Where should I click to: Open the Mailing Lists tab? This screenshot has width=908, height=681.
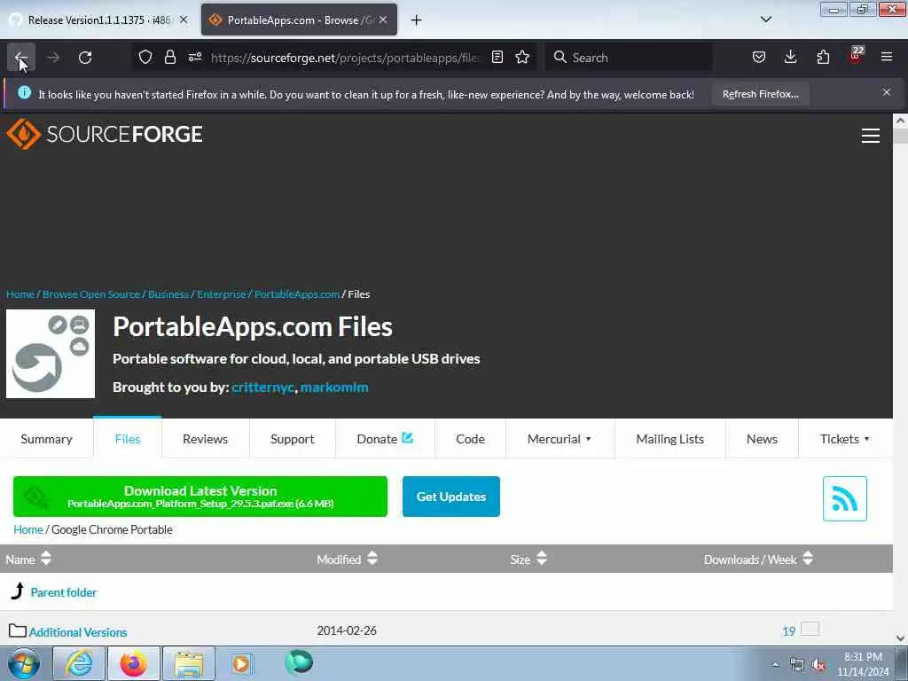(x=670, y=439)
